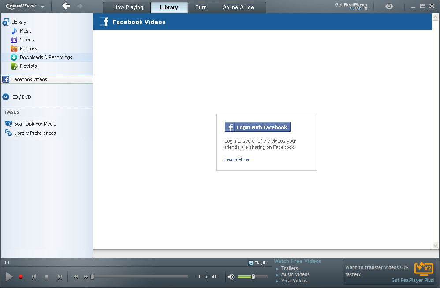
Task: Click the fast forward button
Action: pos(86,277)
